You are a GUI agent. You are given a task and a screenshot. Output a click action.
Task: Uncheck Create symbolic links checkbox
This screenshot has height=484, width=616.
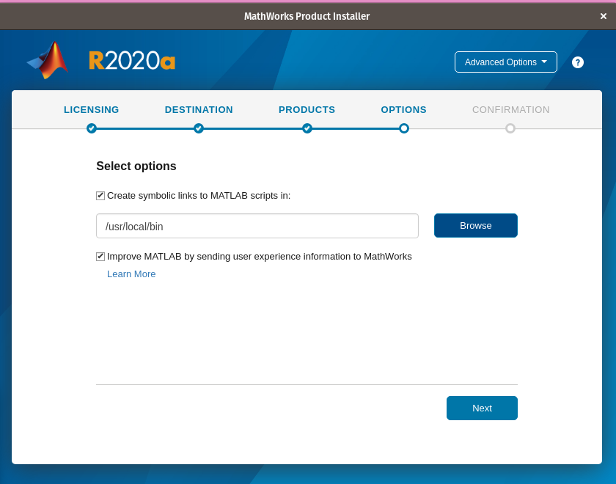(x=100, y=196)
